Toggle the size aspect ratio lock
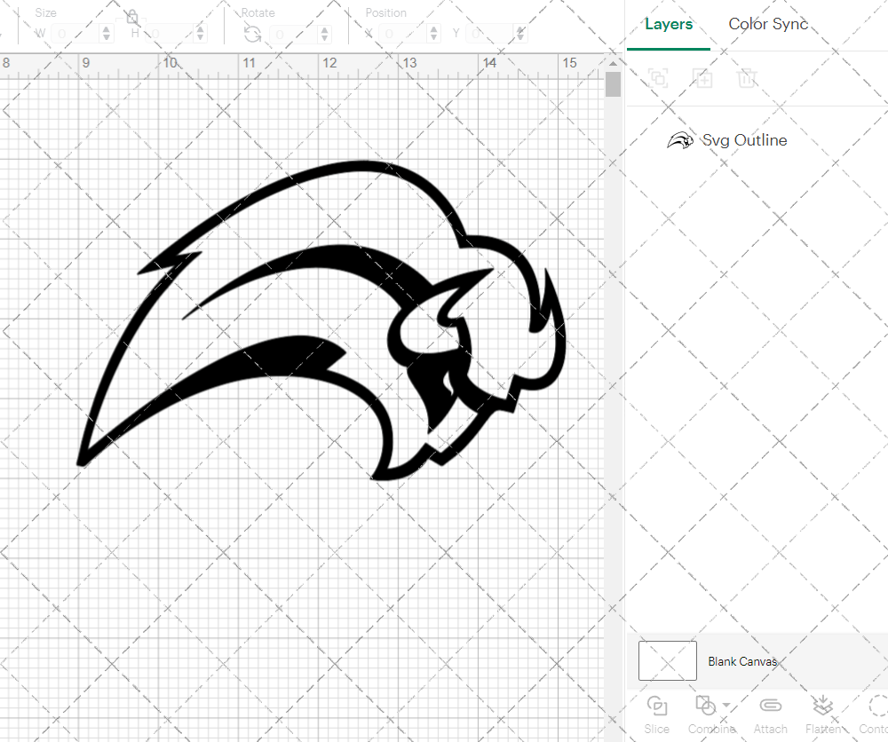Screen dimensions: 888x742 pyautogui.click(x=131, y=17)
